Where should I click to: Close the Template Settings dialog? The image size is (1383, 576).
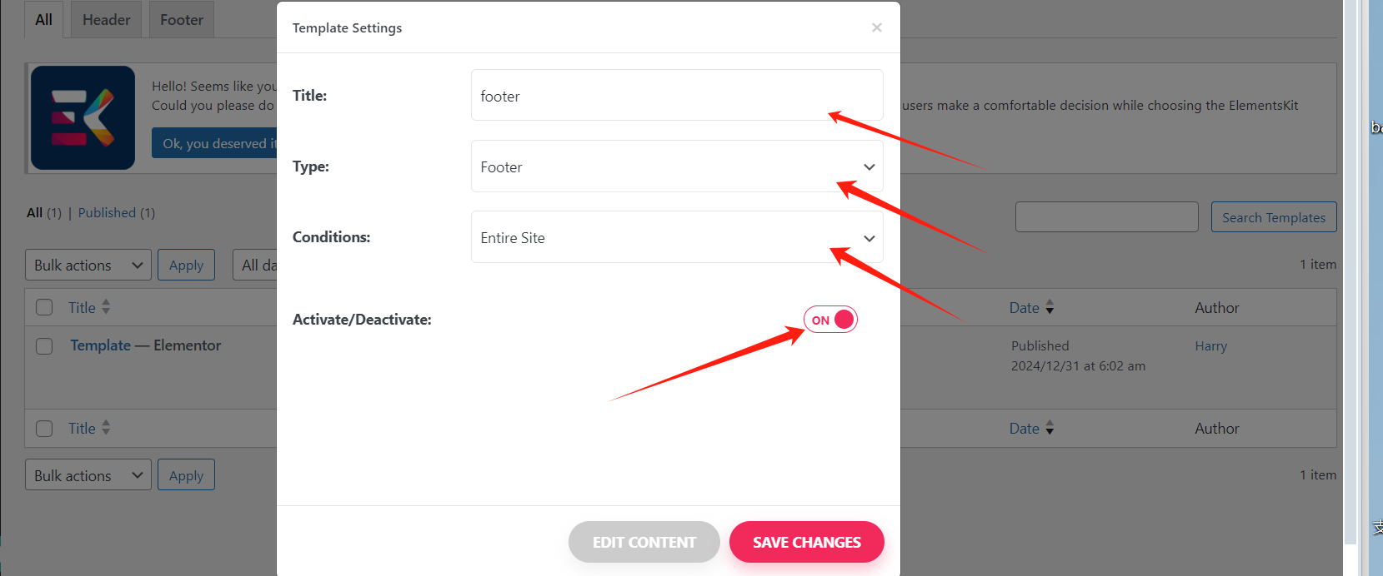click(876, 27)
